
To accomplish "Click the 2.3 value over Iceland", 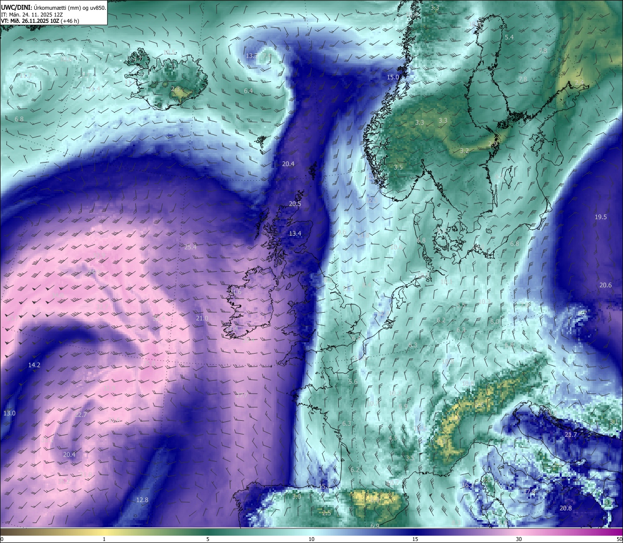I will tap(175, 89).
